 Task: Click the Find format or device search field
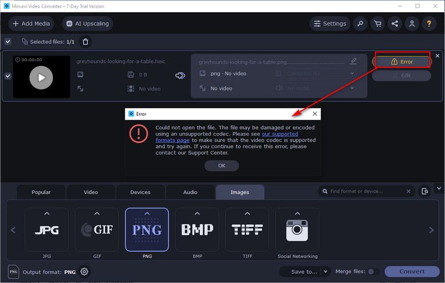366,191
